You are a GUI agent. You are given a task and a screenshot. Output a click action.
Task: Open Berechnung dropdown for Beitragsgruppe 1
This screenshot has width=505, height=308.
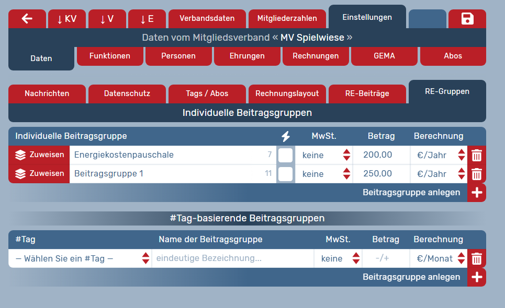(439, 174)
